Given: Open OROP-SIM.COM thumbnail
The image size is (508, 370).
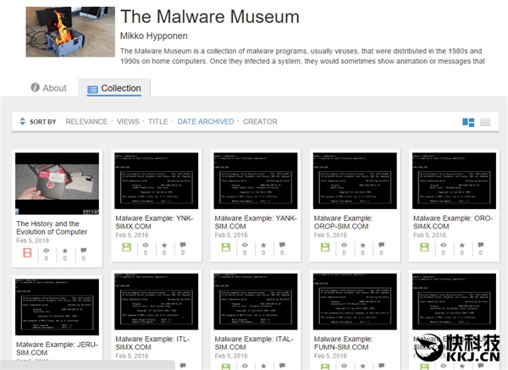Looking at the screenshot, I should 355,181.
